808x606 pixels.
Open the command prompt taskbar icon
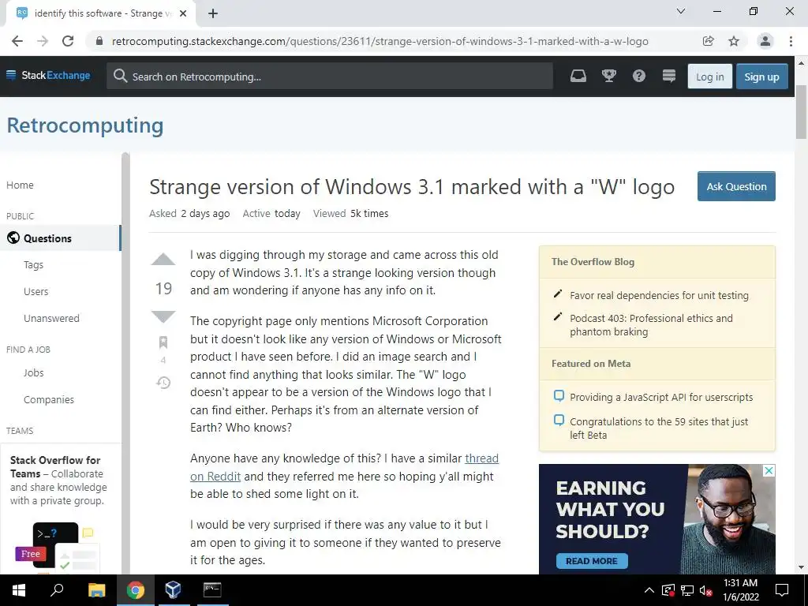pos(212,590)
